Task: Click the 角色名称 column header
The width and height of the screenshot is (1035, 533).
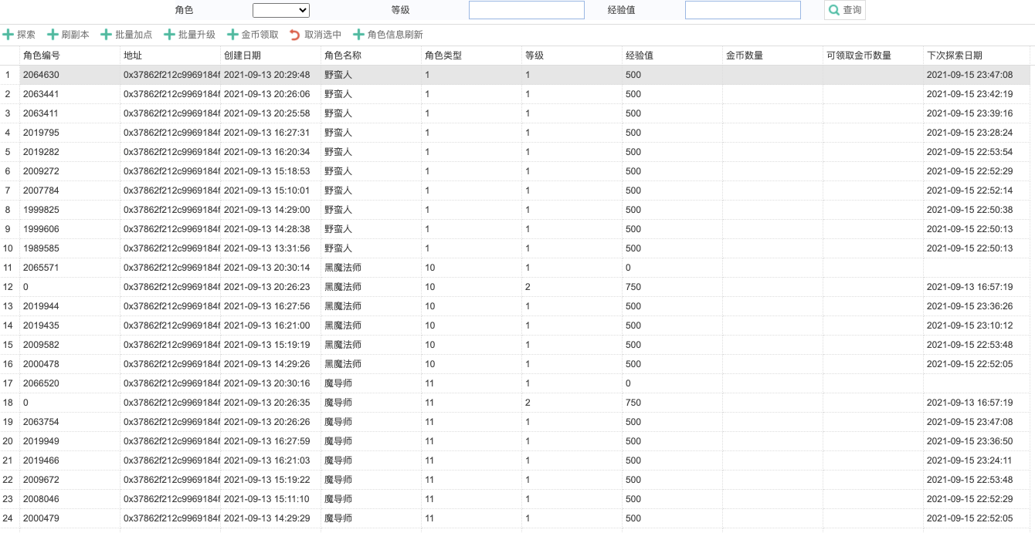Action: (x=371, y=56)
